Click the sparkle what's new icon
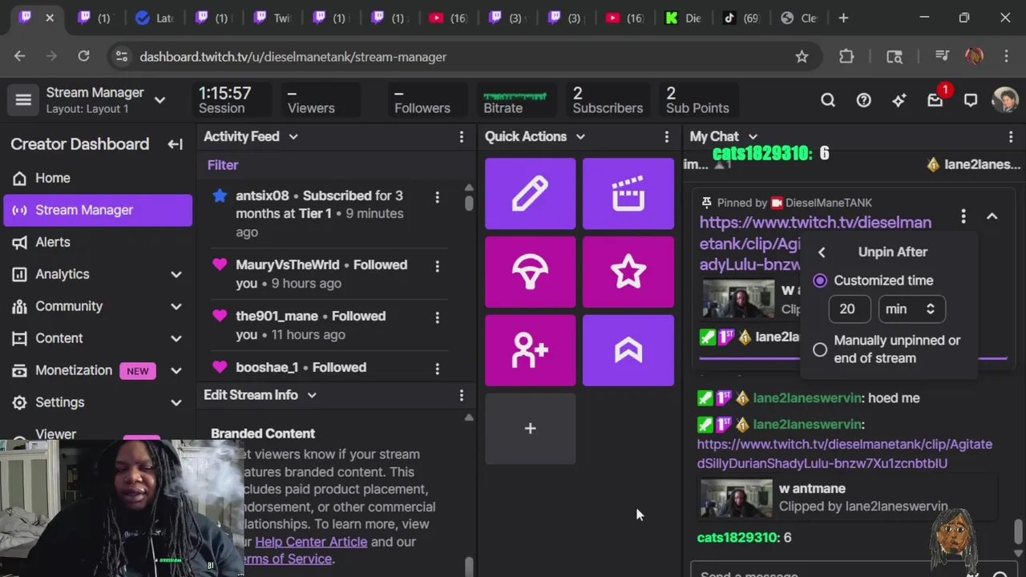 click(899, 100)
